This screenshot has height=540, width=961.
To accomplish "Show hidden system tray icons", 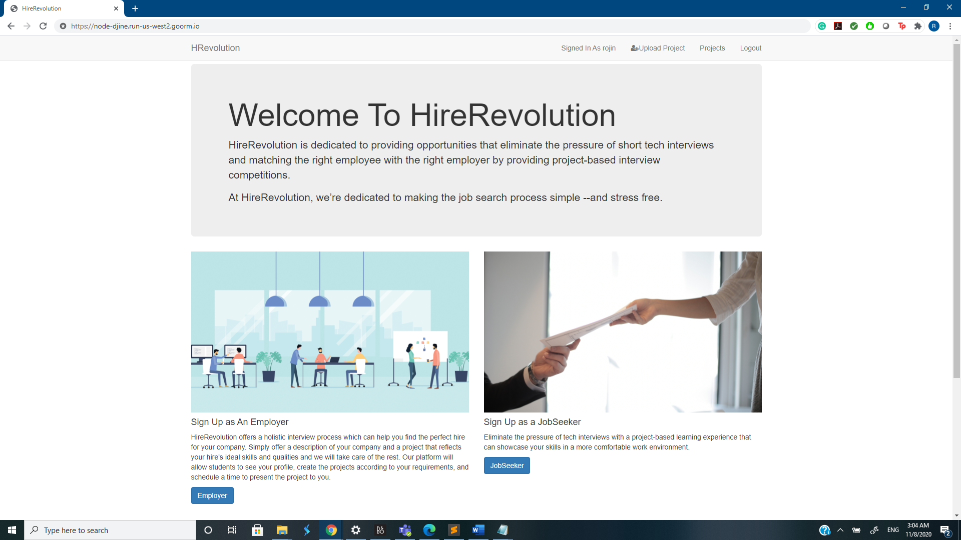I will pos(840,530).
